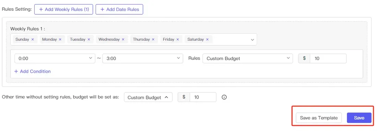Remove Wednesday tag with its x
Viewport: 377px width, 131px height.
pyautogui.click(x=123, y=39)
